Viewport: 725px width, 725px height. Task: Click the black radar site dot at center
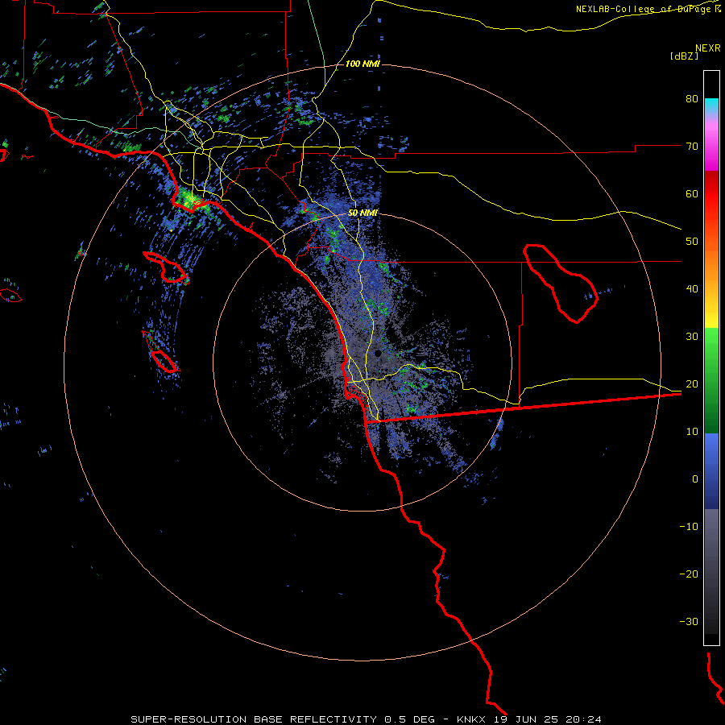pyautogui.click(x=378, y=354)
